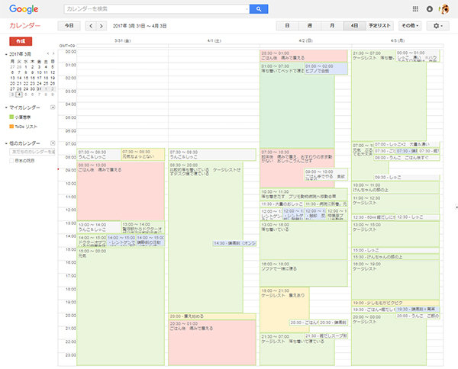Click the ToDo リスト calendar name

pos(26,127)
